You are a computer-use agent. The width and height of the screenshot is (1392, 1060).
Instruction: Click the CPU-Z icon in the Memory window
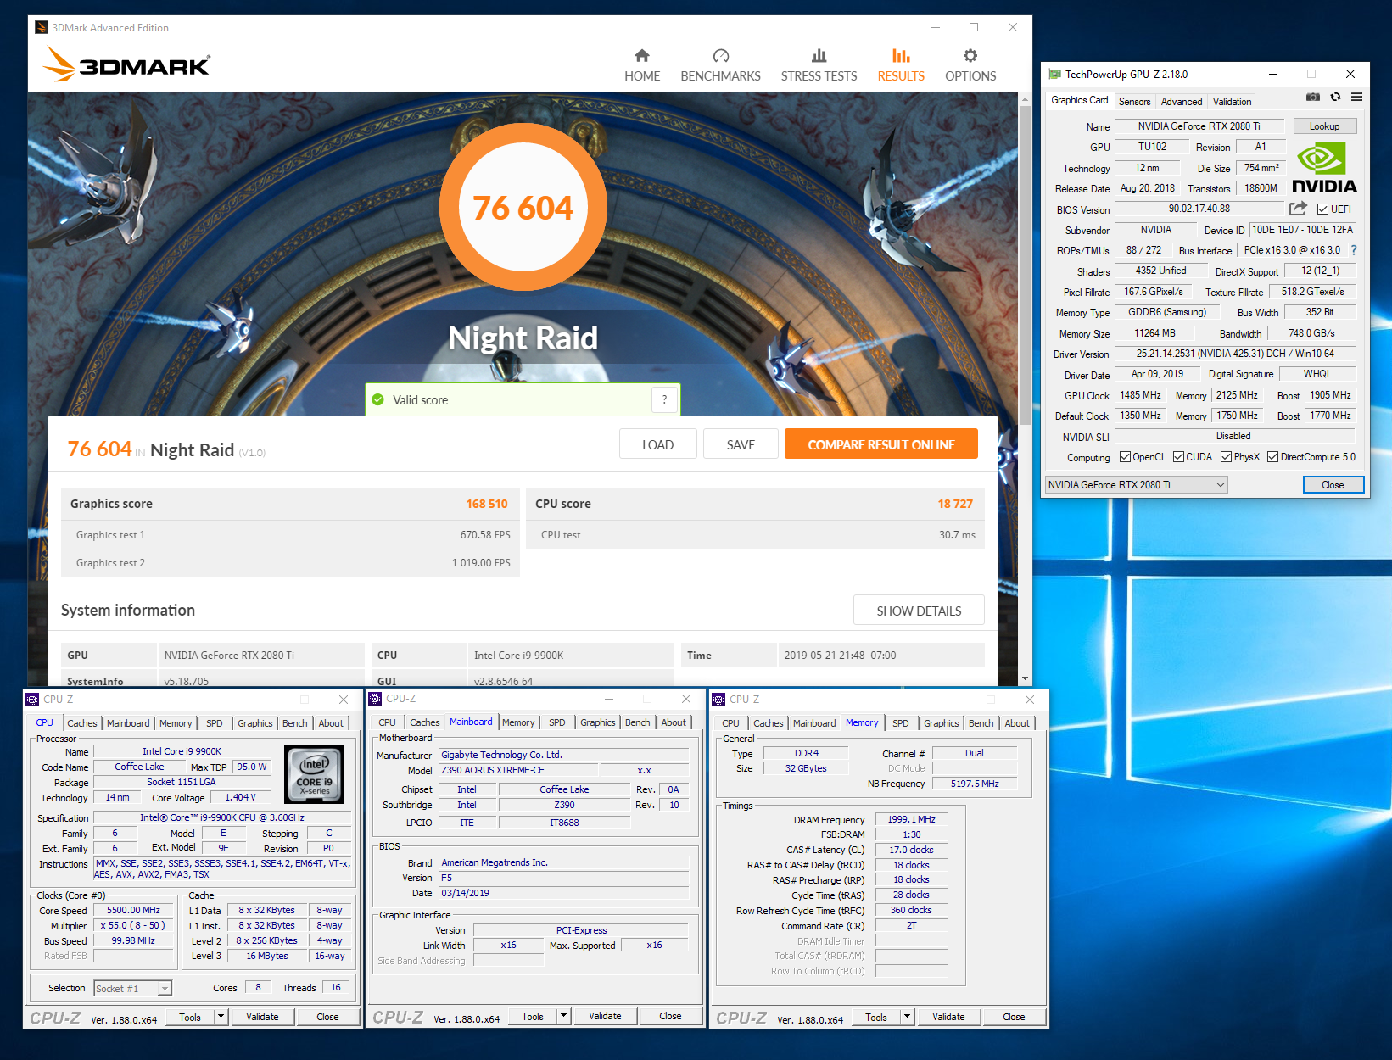click(718, 700)
